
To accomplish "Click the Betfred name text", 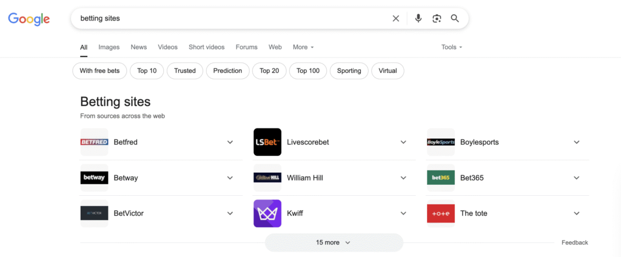I will click(x=126, y=142).
